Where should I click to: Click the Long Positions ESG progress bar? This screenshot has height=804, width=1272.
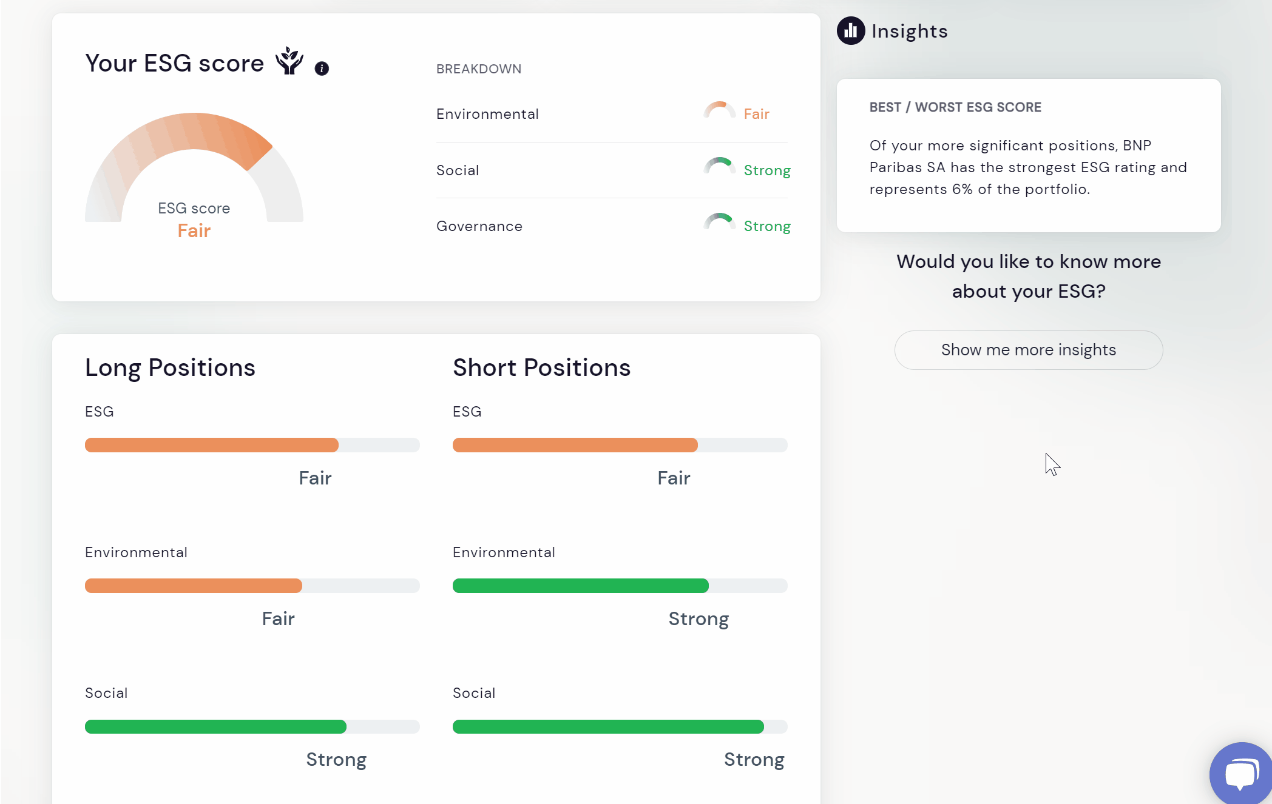click(x=252, y=445)
